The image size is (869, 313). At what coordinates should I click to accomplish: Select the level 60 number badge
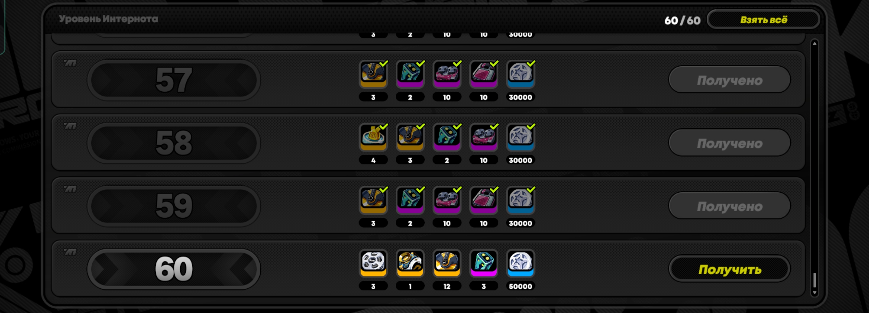174,269
